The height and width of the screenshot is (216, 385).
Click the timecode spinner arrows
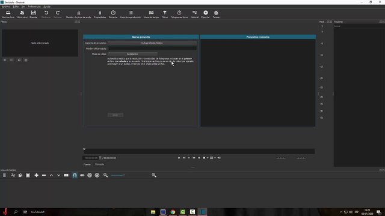(100, 158)
